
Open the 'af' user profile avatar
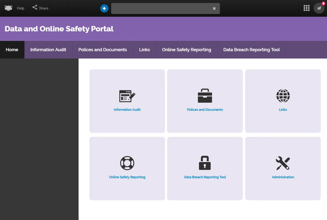319,8
